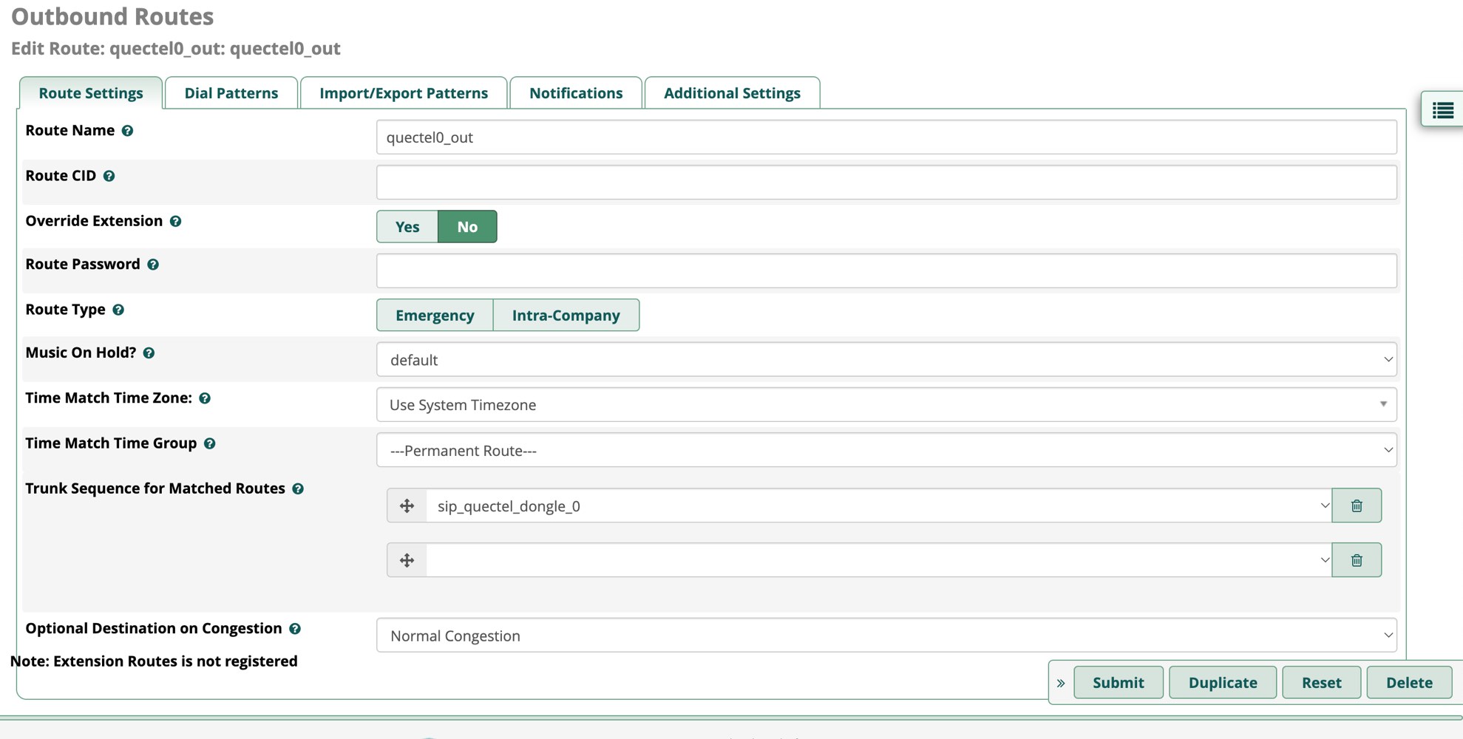Click the Route Type help icon

coord(118,310)
